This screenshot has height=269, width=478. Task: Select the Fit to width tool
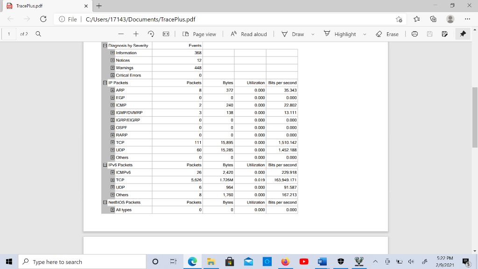pyautogui.click(x=166, y=34)
